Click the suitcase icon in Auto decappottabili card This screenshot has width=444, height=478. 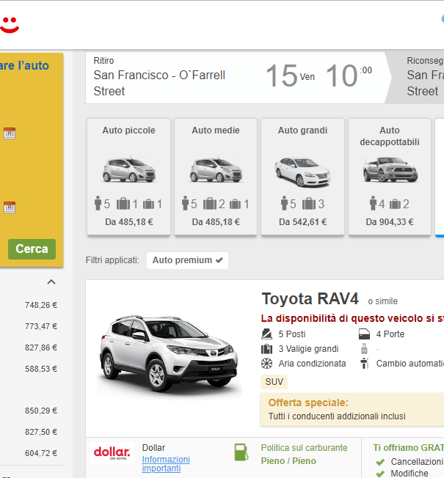tap(395, 204)
